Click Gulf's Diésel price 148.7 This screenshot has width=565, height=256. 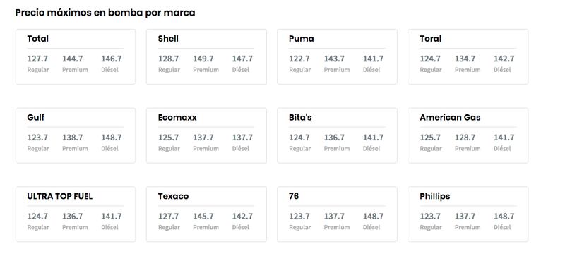pos(112,138)
